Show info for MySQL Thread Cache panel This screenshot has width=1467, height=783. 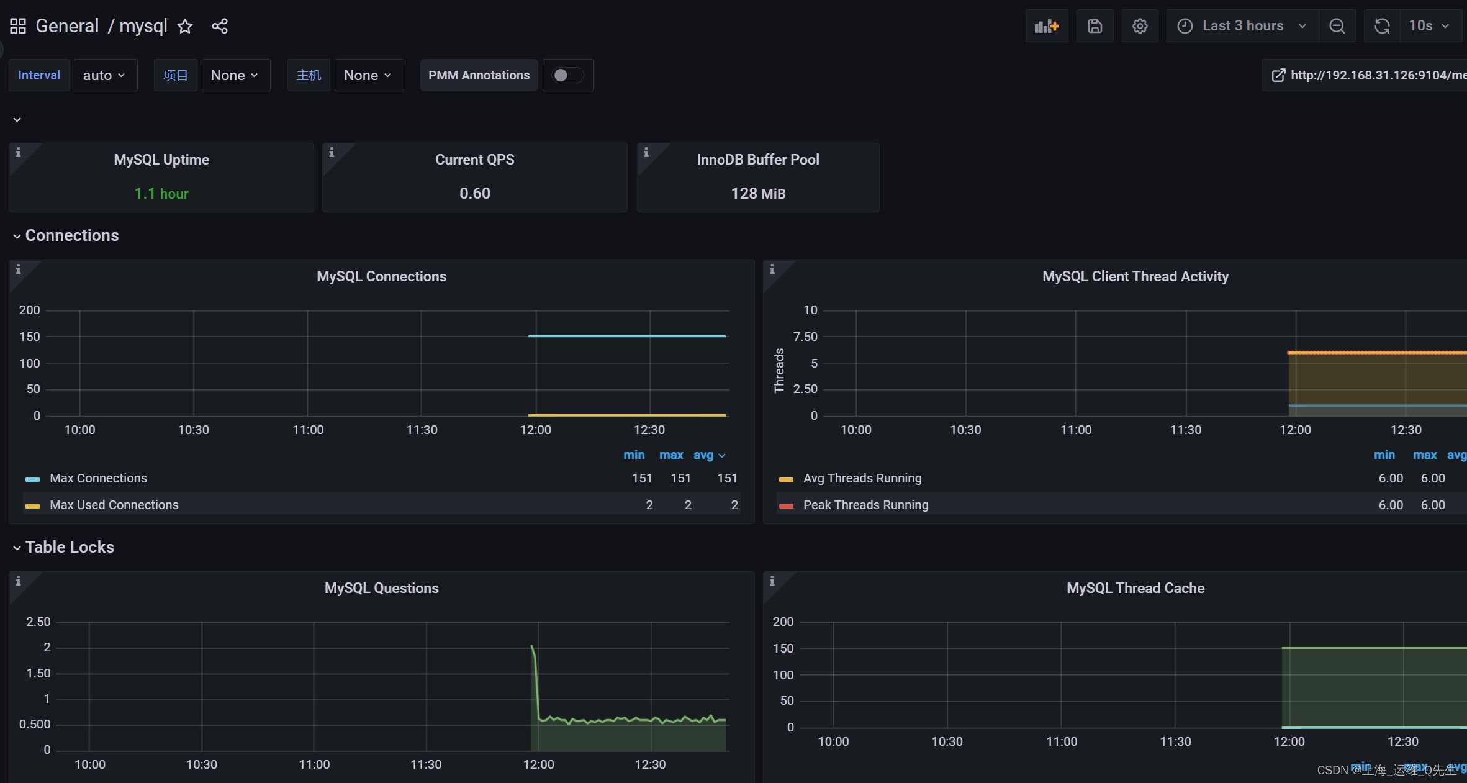click(772, 581)
